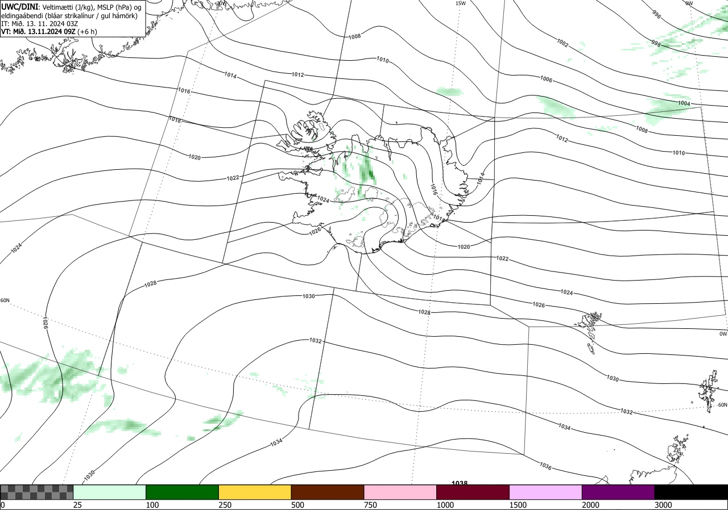This screenshot has height=510, width=728.
Task: Click the legend value "1000"
Action: pos(445,505)
